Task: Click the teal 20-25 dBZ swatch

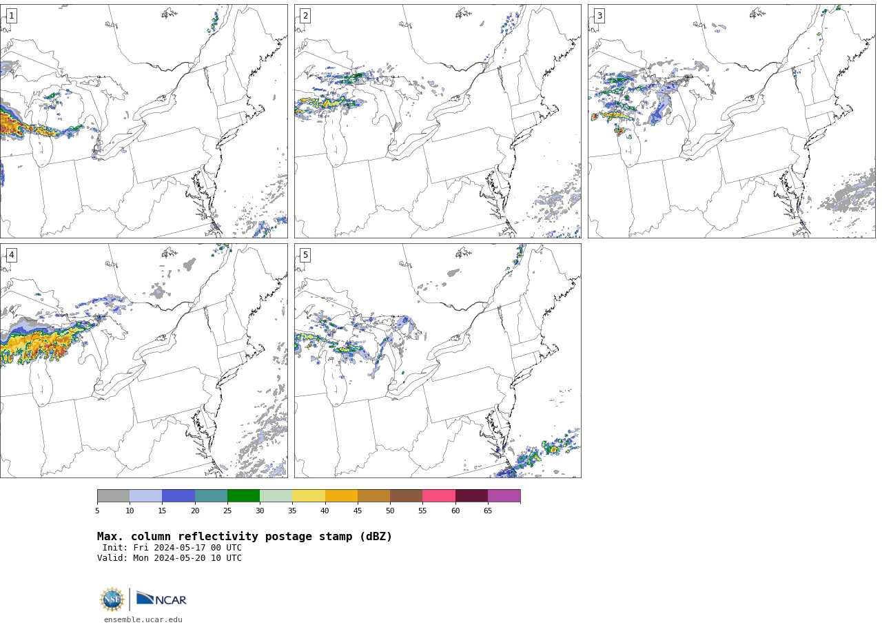Action: pos(211,496)
